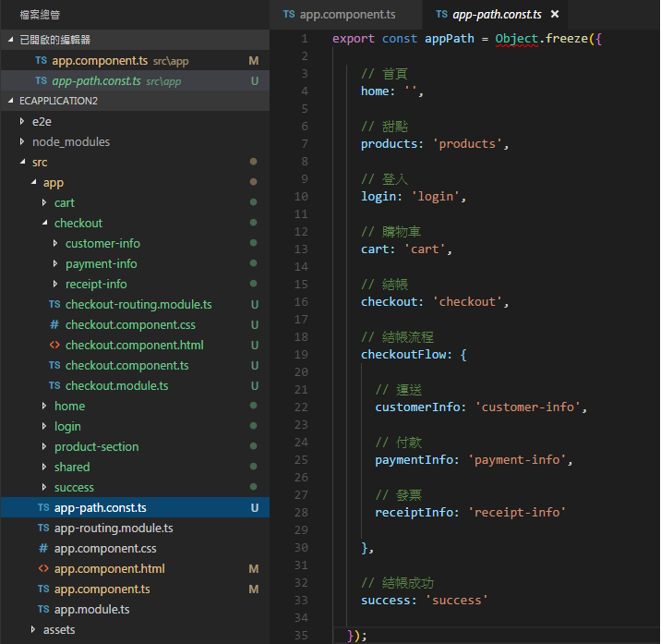This screenshot has height=644, width=661.
Task: Click the M status badge on app.component.html
Action: 254,569
